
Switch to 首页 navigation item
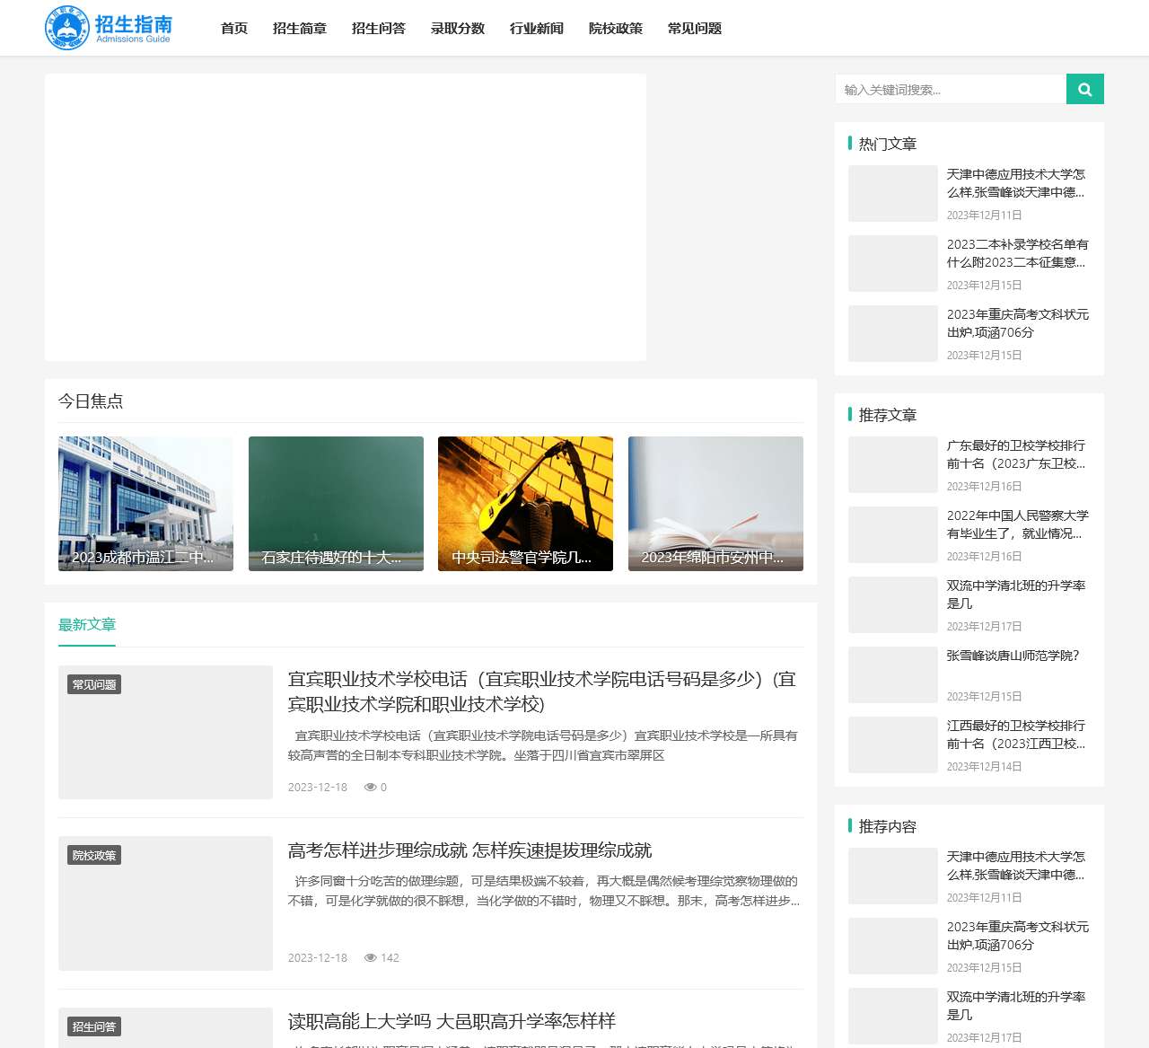coord(233,28)
